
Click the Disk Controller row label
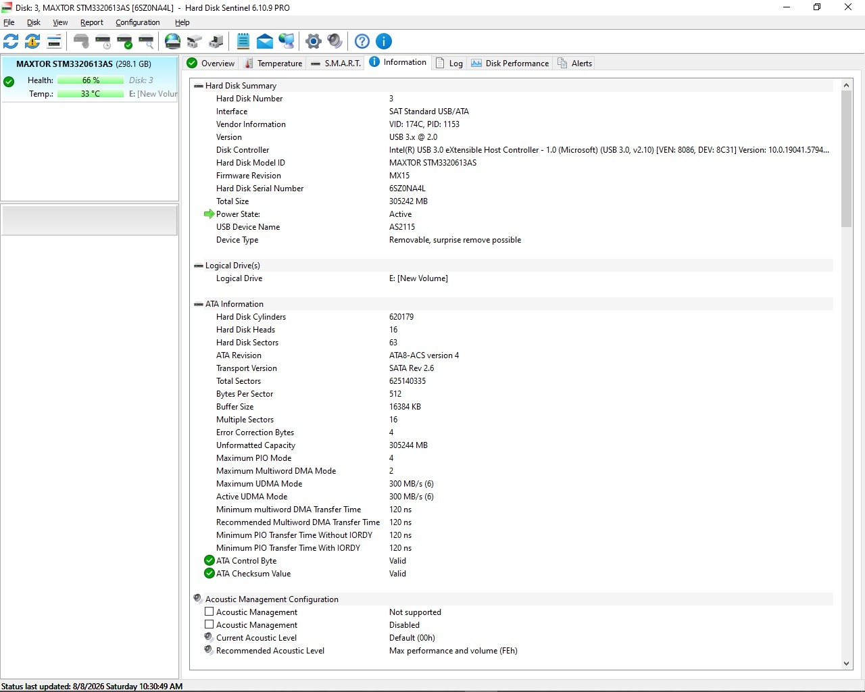243,150
